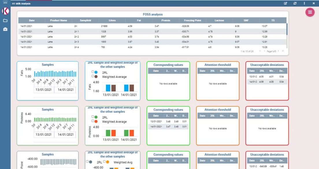Go to previous page of FOSS analysis table
This screenshot has height=169, width=319.
(264, 51)
